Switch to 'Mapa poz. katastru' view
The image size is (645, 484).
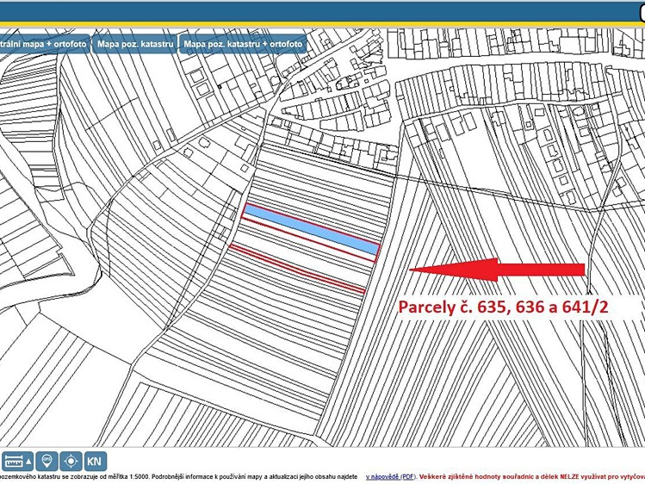[x=135, y=44]
